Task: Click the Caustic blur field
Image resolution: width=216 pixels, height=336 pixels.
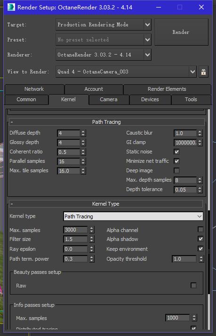Action: (x=185, y=133)
